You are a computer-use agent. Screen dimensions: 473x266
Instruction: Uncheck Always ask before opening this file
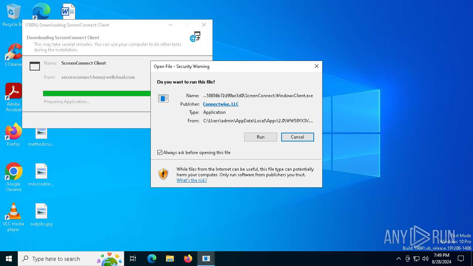tap(160, 153)
